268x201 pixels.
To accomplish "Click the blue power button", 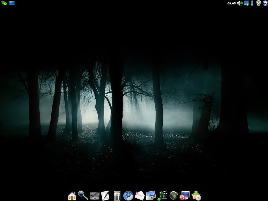I will (x=265, y=3).
